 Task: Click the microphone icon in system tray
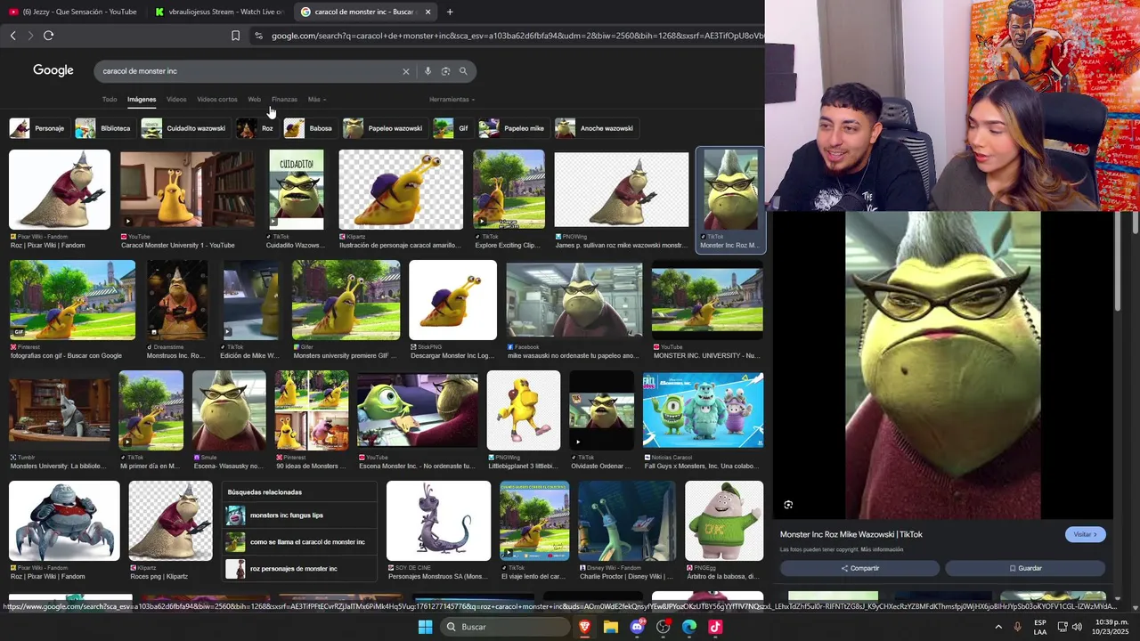coord(1017,627)
